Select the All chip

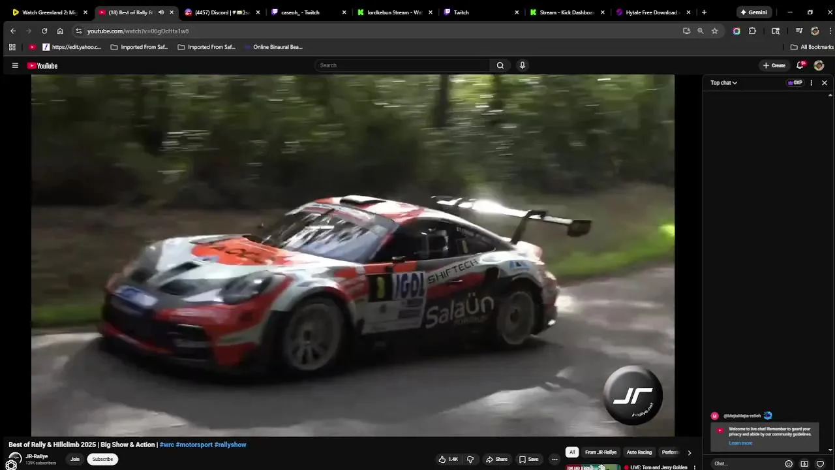point(572,452)
